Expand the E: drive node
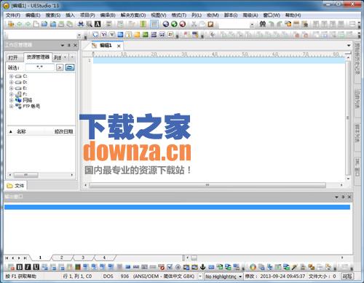The width and height of the screenshot is (364, 283). point(11,89)
